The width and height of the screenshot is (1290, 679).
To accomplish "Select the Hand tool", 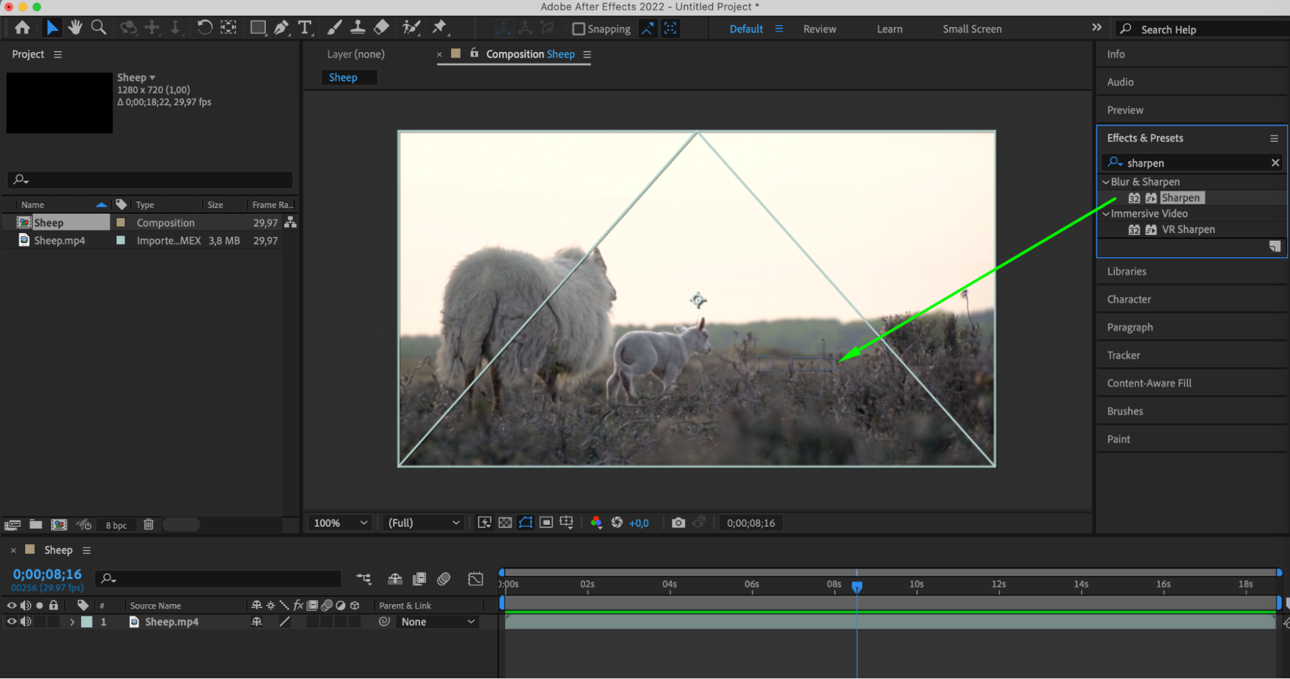I will tap(76, 28).
